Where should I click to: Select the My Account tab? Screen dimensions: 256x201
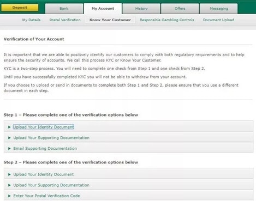(x=103, y=9)
